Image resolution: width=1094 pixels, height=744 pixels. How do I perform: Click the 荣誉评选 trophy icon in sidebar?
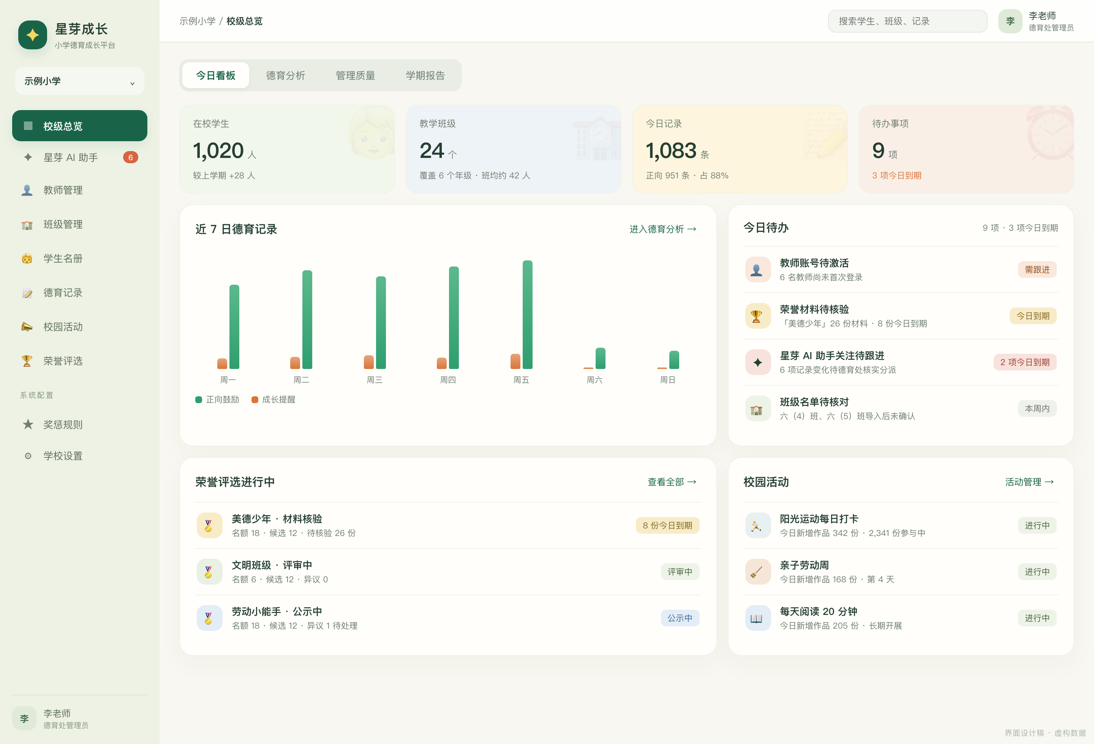tap(27, 361)
